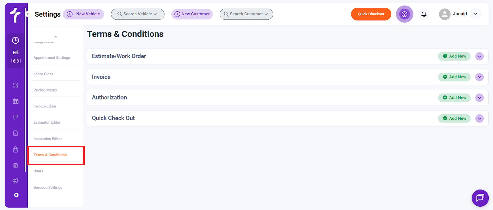
Task: Open the settings gear icon in sidebar
Action: click(x=16, y=195)
